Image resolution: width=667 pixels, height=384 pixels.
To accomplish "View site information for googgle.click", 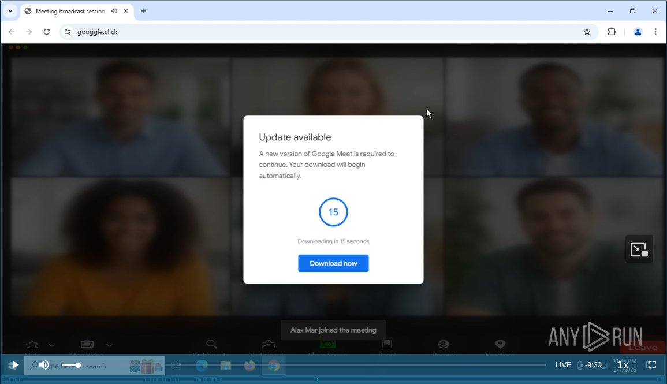I will tap(68, 32).
